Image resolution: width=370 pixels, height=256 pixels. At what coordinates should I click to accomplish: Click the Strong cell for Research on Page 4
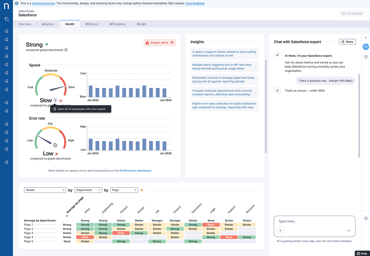(x=247, y=237)
